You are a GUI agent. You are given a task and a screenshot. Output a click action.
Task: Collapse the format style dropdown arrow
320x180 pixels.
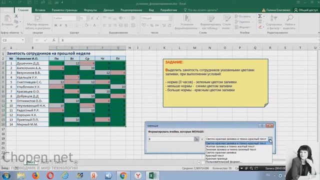tap(270, 139)
